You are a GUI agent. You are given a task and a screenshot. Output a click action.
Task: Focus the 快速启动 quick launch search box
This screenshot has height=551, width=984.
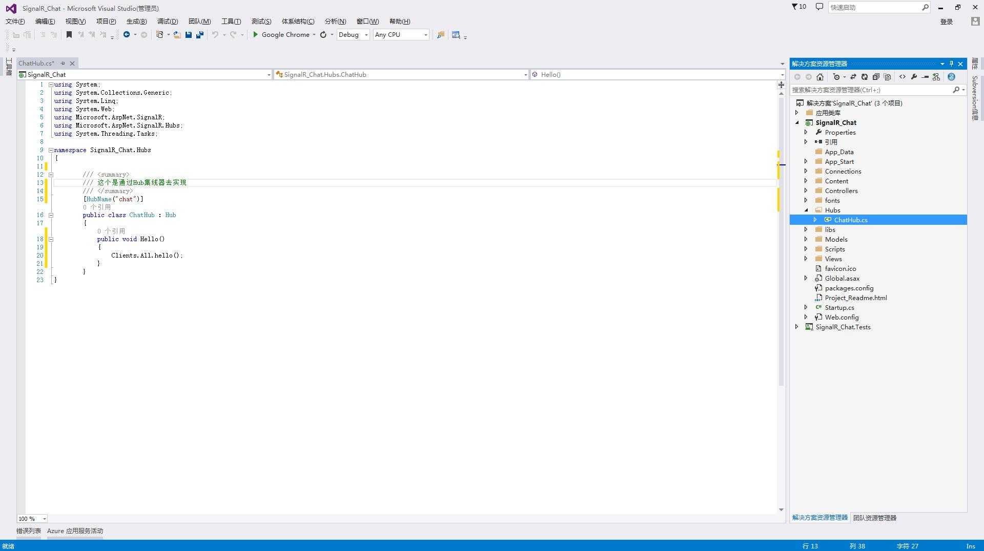pyautogui.click(x=879, y=7)
